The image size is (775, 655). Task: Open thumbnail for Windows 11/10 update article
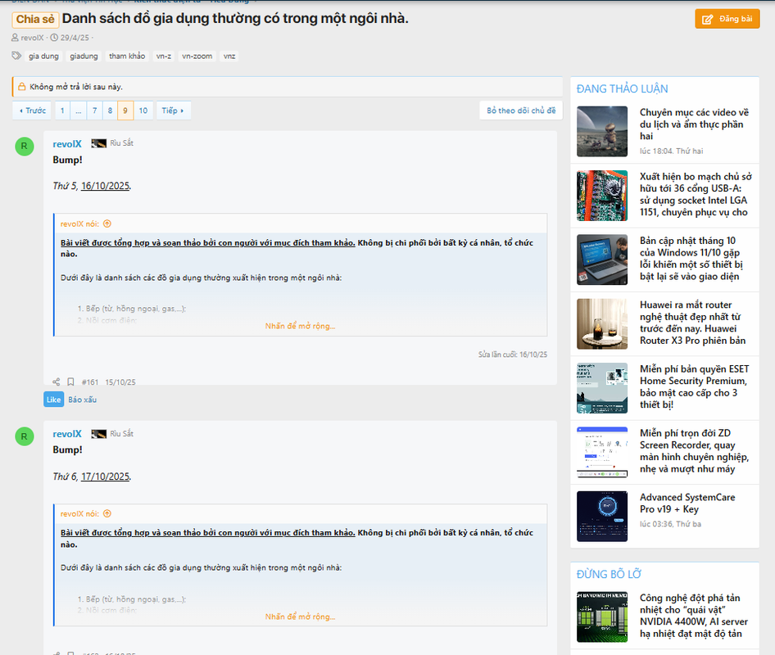pyautogui.click(x=602, y=260)
